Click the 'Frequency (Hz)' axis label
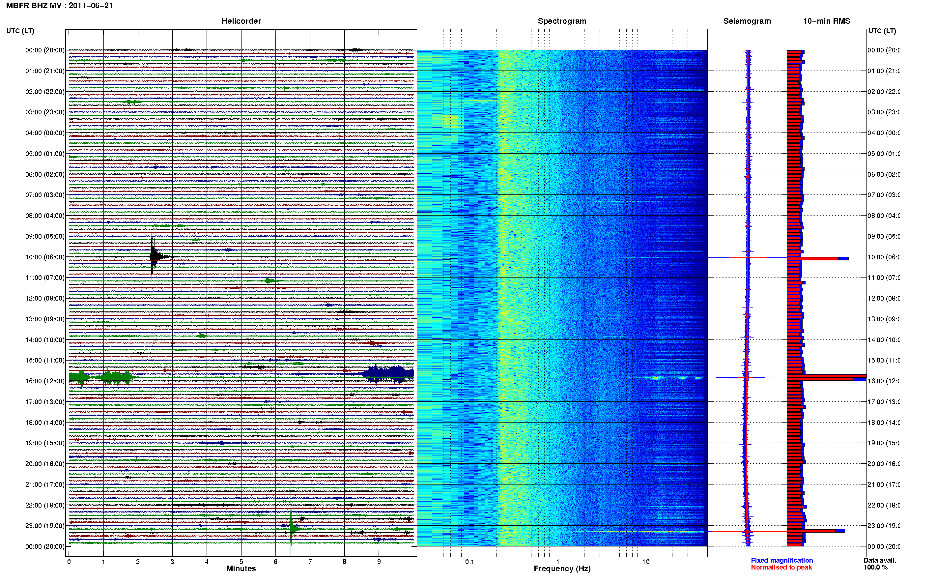Screen dimensions: 937x586 click(562, 569)
